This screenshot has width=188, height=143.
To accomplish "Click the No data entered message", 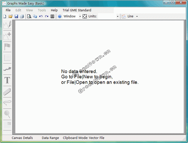I will click(79, 71).
